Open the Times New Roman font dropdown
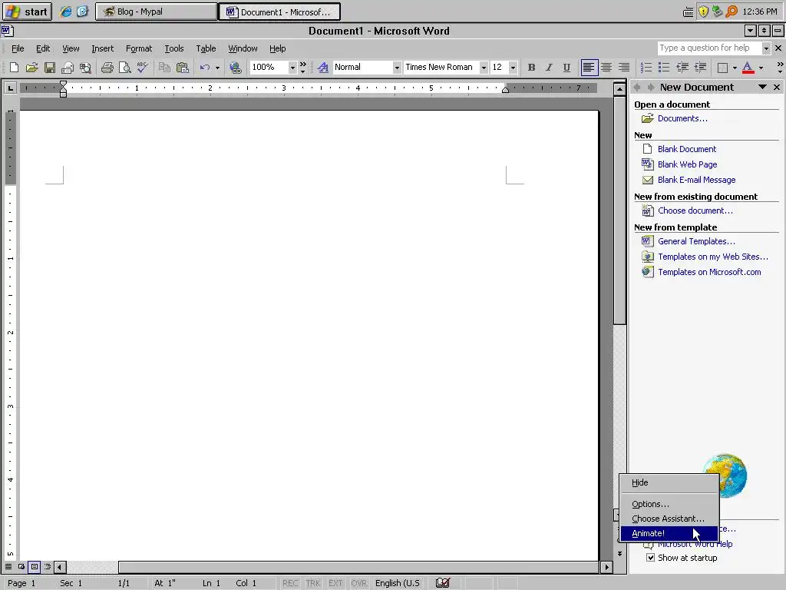This screenshot has width=786, height=590. [x=484, y=68]
